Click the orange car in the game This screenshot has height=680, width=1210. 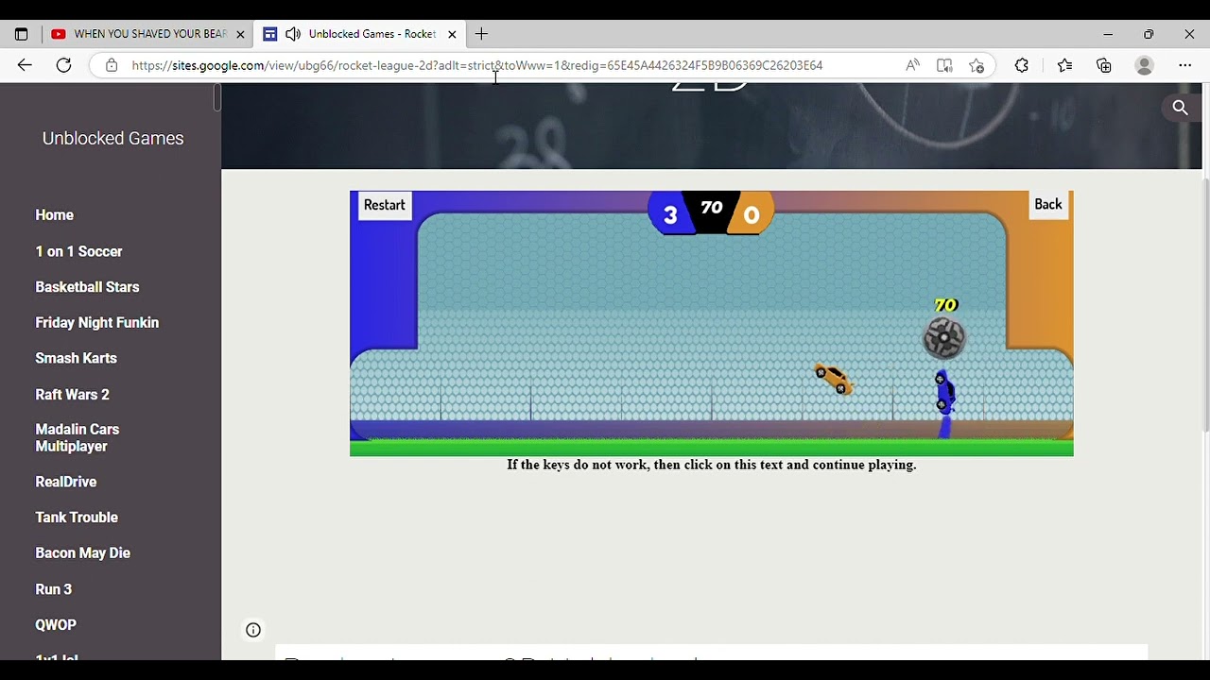pyautogui.click(x=833, y=379)
